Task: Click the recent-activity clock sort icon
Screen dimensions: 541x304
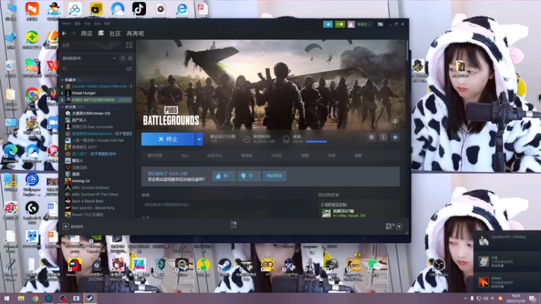Action: 123,58
